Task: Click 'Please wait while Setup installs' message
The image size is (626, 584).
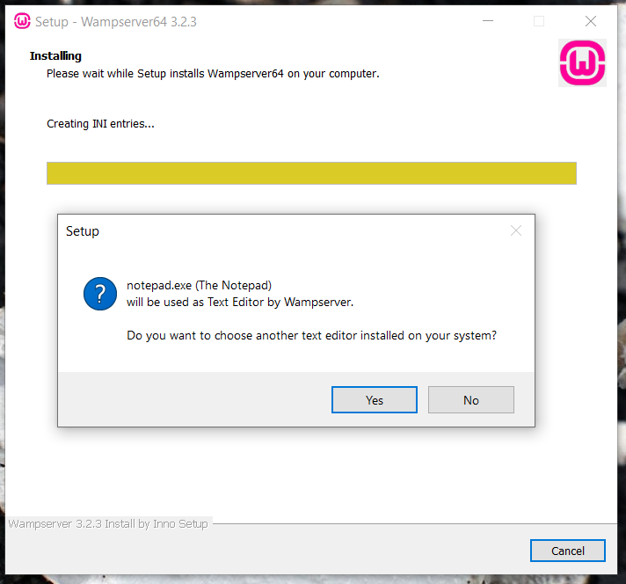Action: click(213, 74)
